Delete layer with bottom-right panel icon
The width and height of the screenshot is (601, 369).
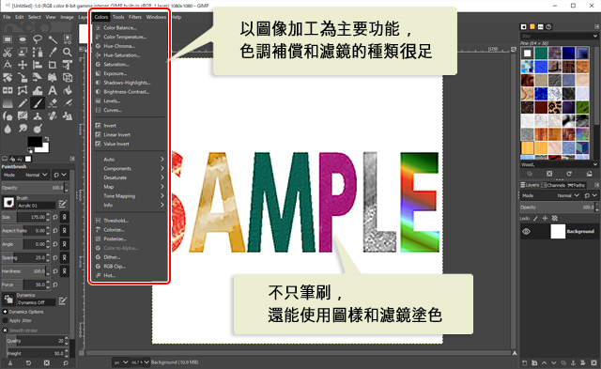tap(593, 362)
